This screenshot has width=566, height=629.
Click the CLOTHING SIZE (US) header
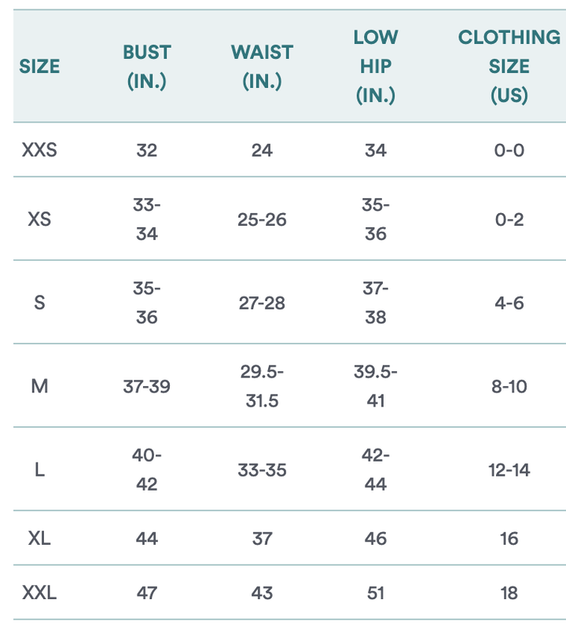509,67
